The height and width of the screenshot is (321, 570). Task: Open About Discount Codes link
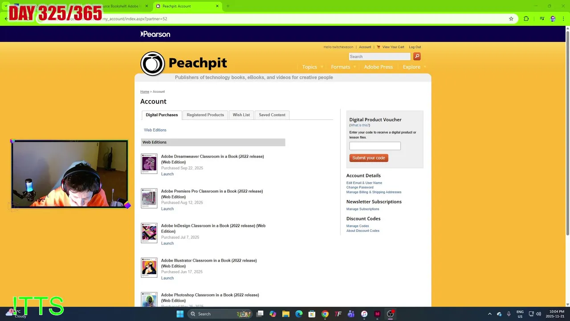tap(363, 230)
